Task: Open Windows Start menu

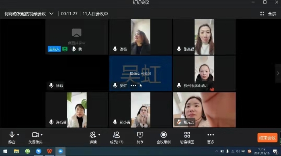Action: [5, 151]
